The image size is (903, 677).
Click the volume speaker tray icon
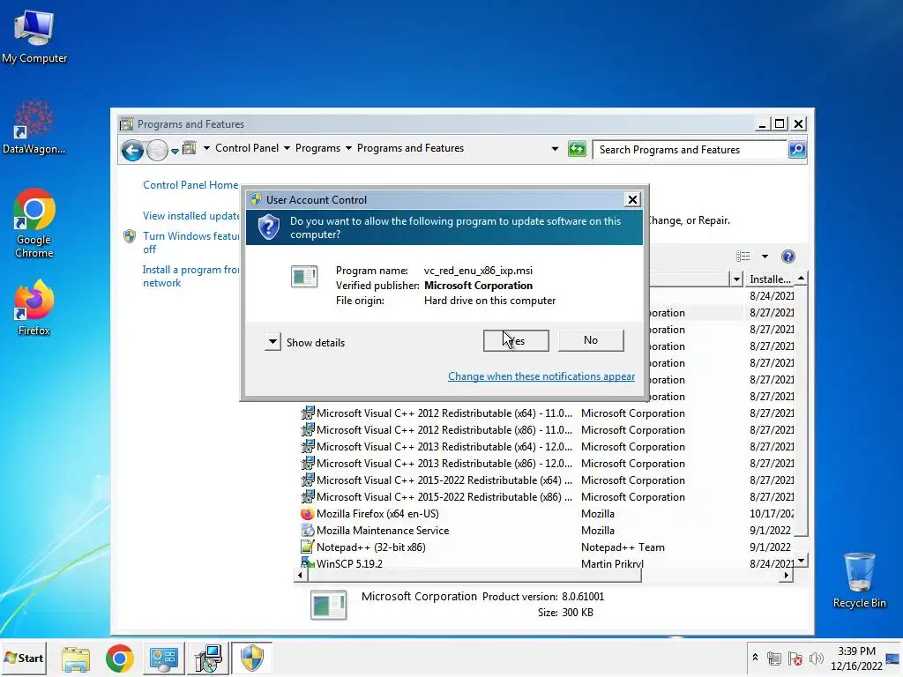(816, 658)
